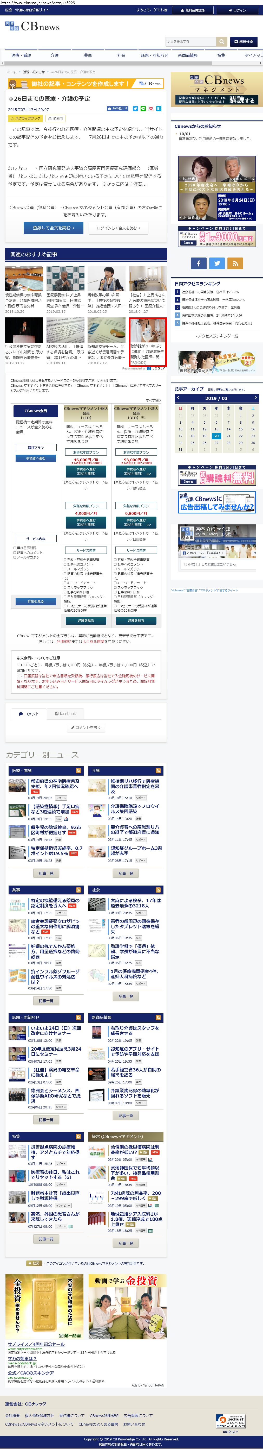
Task: Share the article via Twitter icon
Action: [135, 109]
